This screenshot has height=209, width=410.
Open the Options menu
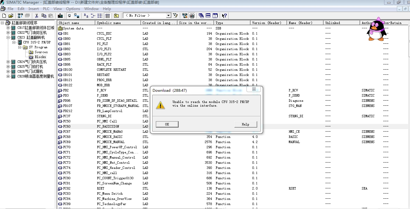point(73,9)
